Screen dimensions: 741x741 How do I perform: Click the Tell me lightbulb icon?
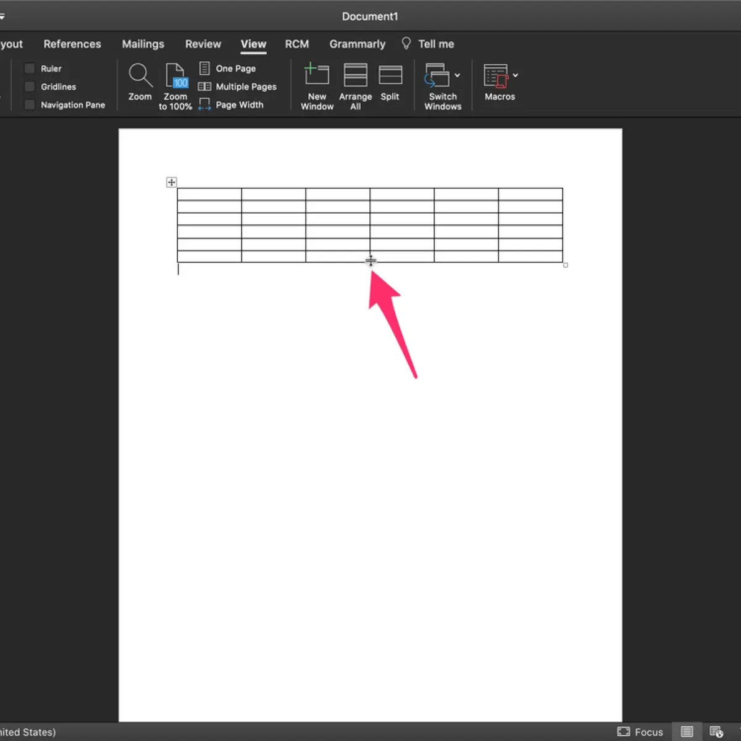coord(406,43)
